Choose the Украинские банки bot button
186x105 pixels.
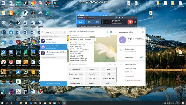point(76,74)
